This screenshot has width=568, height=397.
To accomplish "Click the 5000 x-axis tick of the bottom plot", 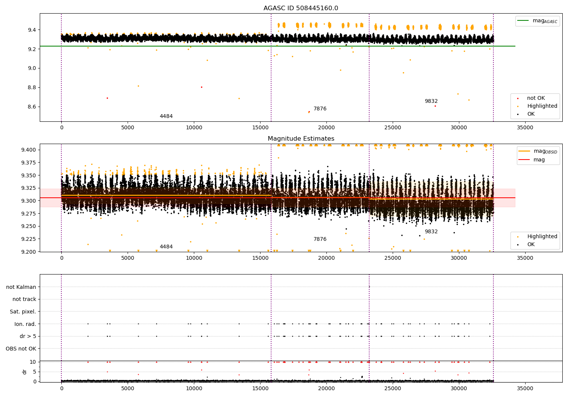I will [x=128, y=388].
